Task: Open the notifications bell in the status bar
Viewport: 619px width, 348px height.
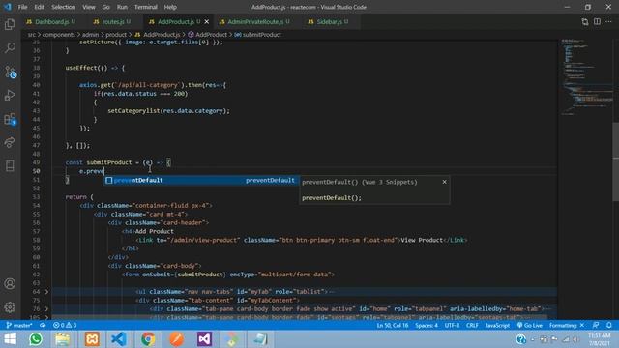Action: (x=609, y=325)
